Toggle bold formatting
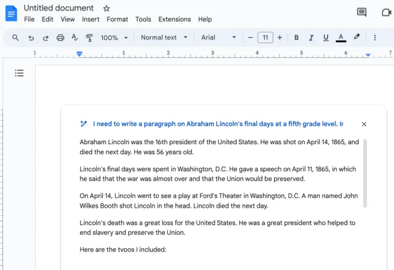This screenshot has width=394, height=270. [297, 38]
